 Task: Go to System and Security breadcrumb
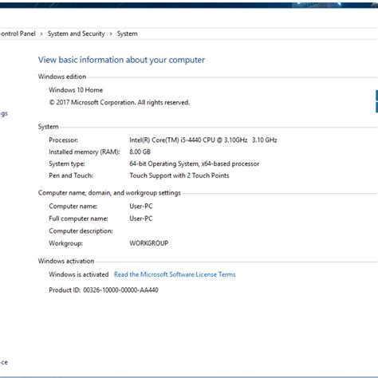coord(77,33)
